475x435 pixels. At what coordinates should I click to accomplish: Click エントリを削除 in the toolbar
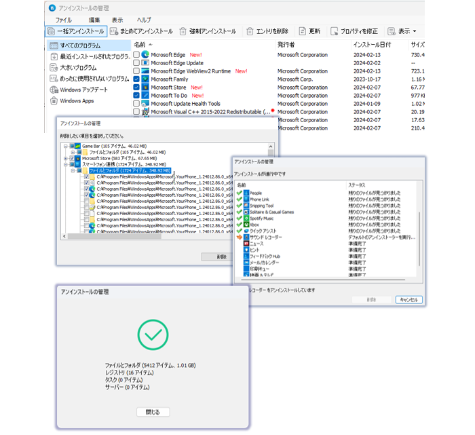(x=267, y=31)
